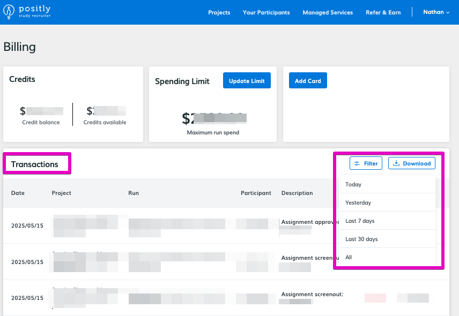Download transactions using the Download icon button
The height and width of the screenshot is (316, 459).
point(411,163)
